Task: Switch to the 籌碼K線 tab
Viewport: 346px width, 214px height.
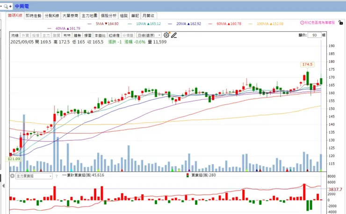Action: pos(15,15)
